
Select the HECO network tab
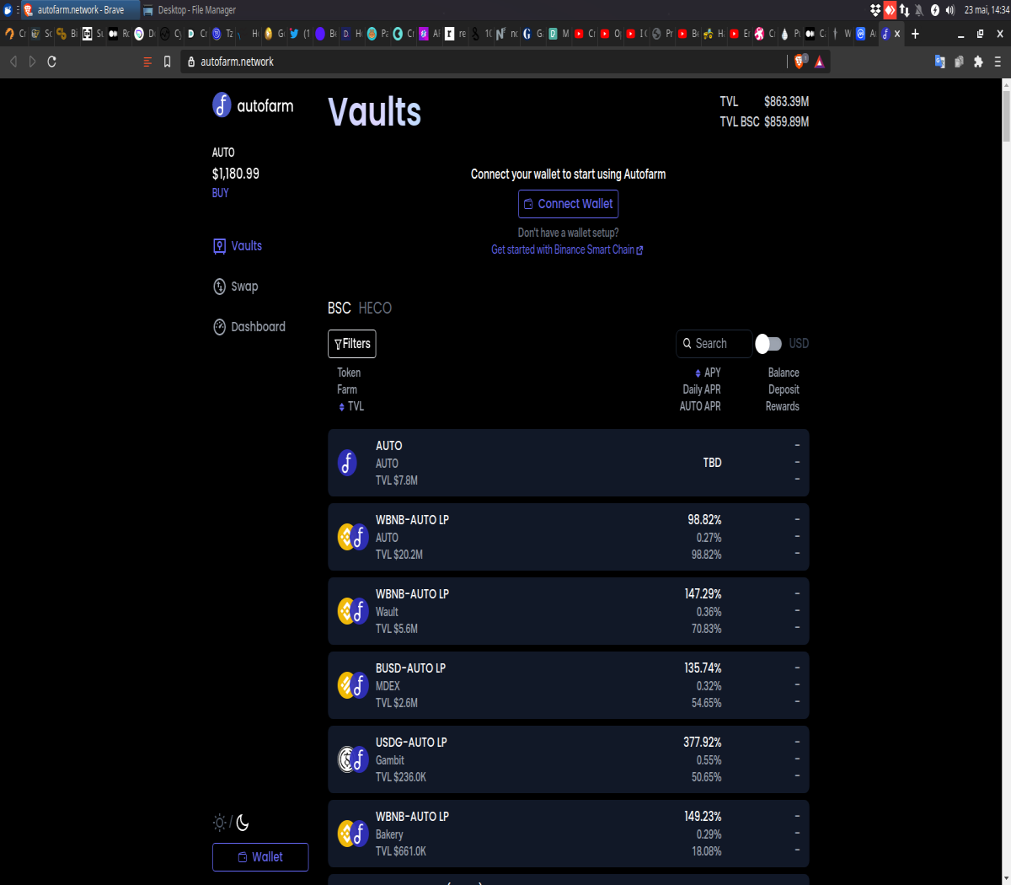(375, 308)
